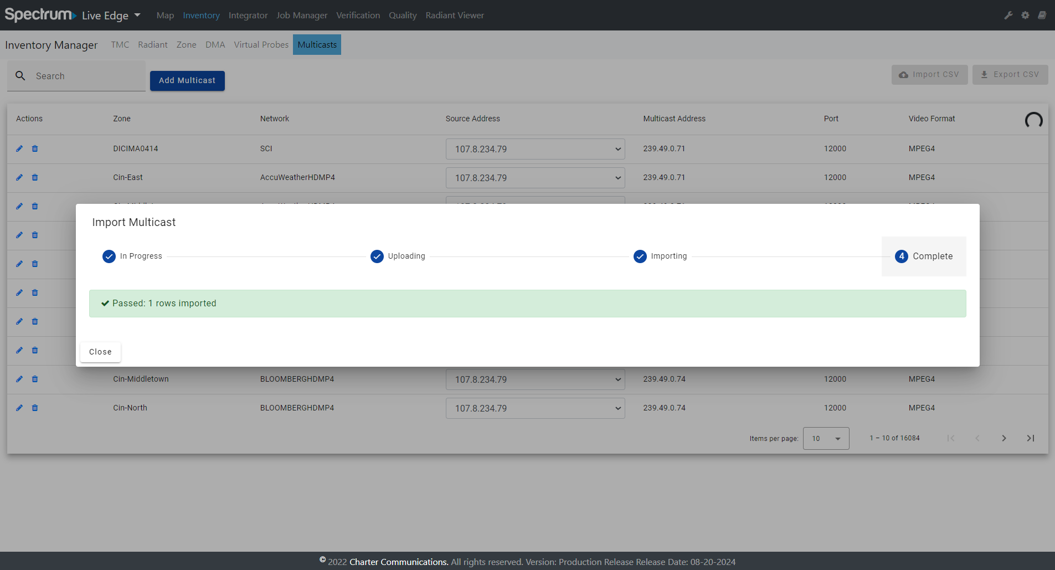
Task: Edit the Cin-East row with pencil icon
Action: click(x=19, y=177)
